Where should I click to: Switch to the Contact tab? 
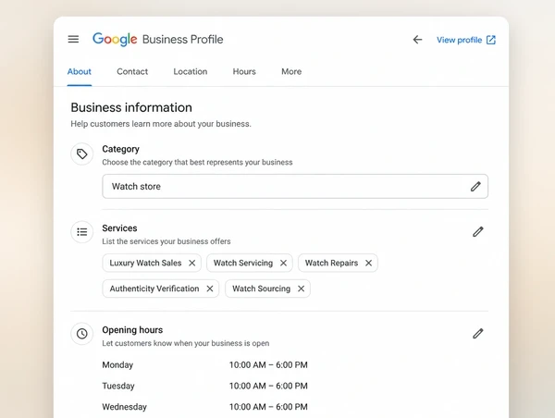coord(132,71)
